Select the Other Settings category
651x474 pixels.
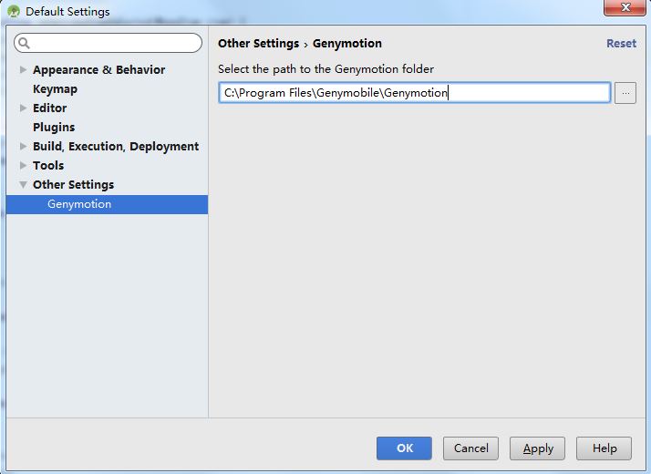tap(74, 184)
